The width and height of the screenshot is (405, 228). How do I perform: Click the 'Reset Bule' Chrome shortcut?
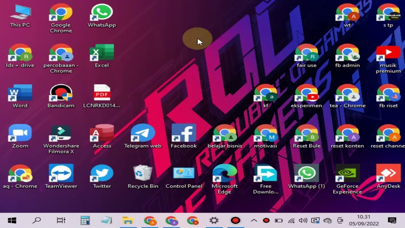point(307,136)
